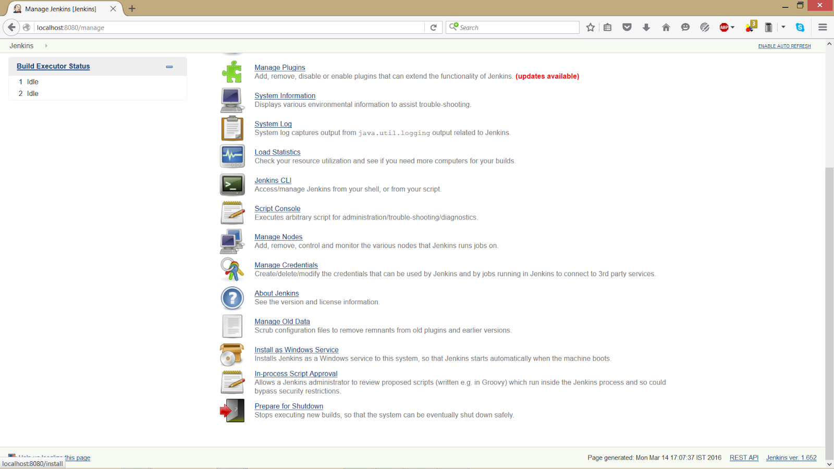Click the site identity globe icon

(x=27, y=28)
